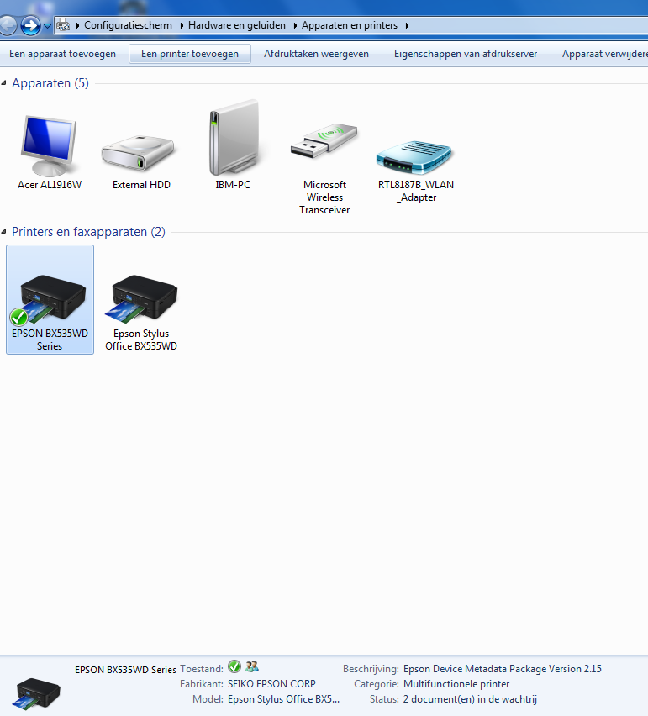The width and height of the screenshot is (648, 716).
Task: Click the Apparaten (5) group header
Action: [x=50, y=83]
